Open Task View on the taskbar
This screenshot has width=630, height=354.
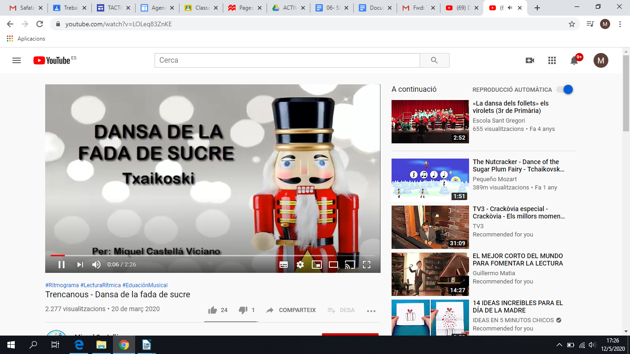pyautogui.click(x=55, y=345)
